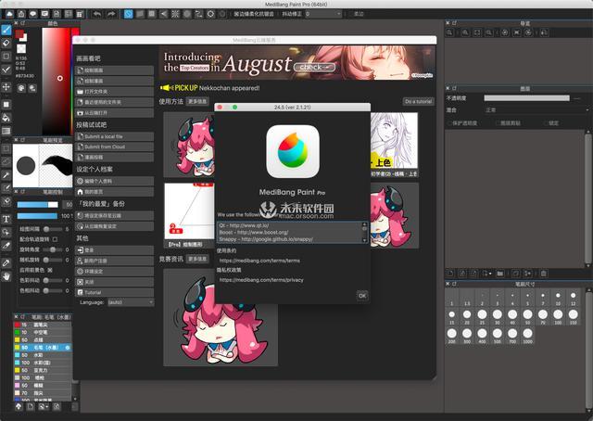
Task: Toggle the 图层剪贴 checkbox in layer panel
Action: (x=498, y=123)
